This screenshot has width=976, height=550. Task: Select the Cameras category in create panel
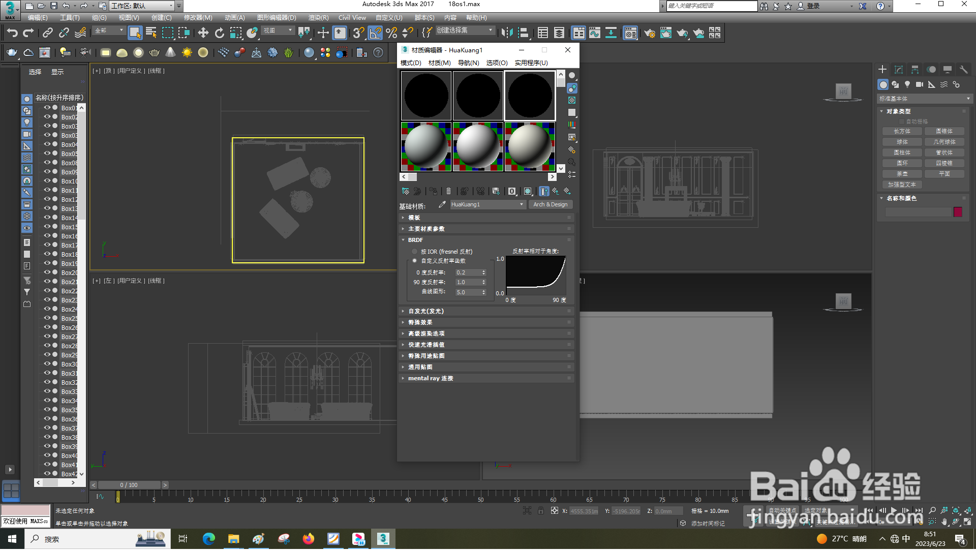pyautogui.click(x=920, y=84)
